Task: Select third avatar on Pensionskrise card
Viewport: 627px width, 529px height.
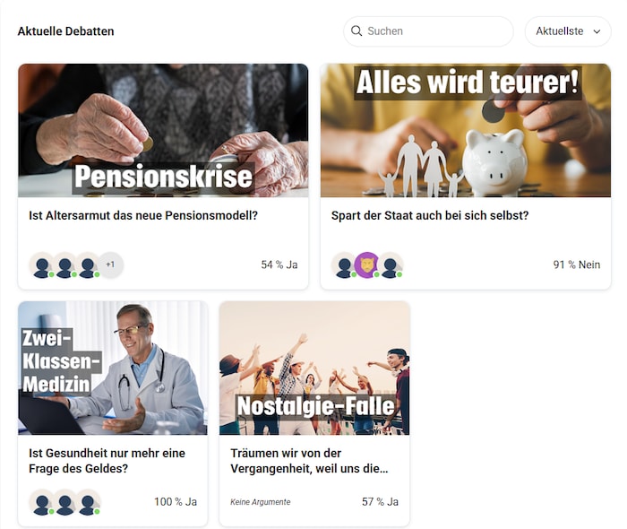Action: [88, 264]
